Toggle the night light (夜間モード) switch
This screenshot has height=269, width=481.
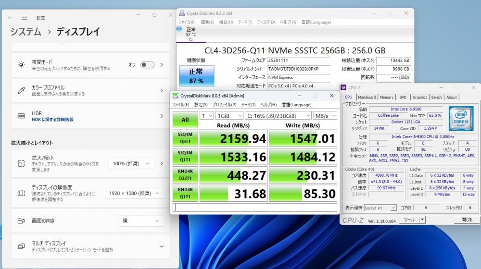147,65
